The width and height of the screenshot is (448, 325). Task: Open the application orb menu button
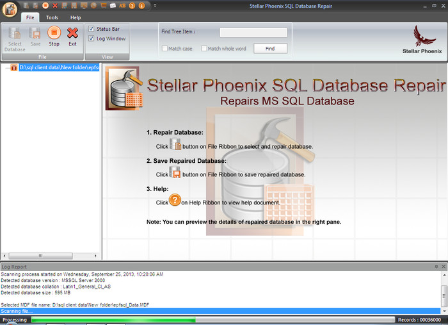click(x=10, y=9)
